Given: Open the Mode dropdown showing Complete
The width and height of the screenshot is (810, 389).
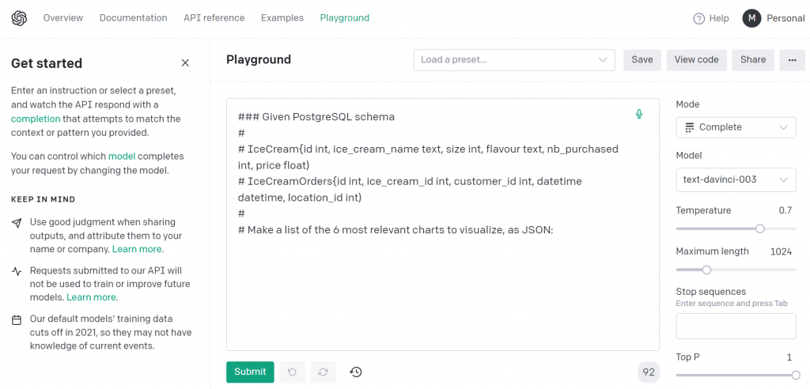Looking at the screenshot, I should (x=736, y=127).
